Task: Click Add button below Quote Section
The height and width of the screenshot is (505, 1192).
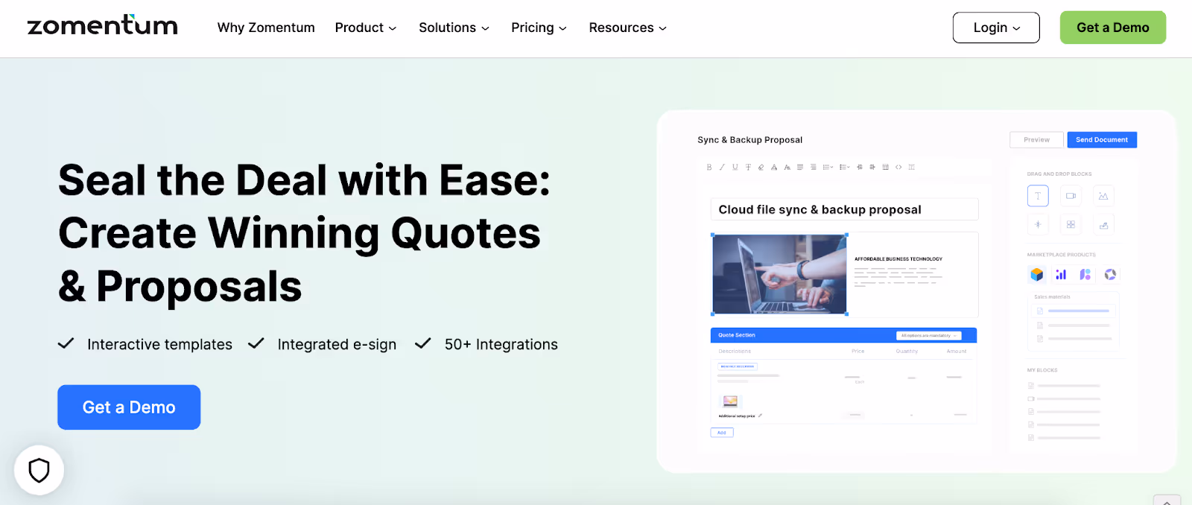Action: click(x=722, y=432)
